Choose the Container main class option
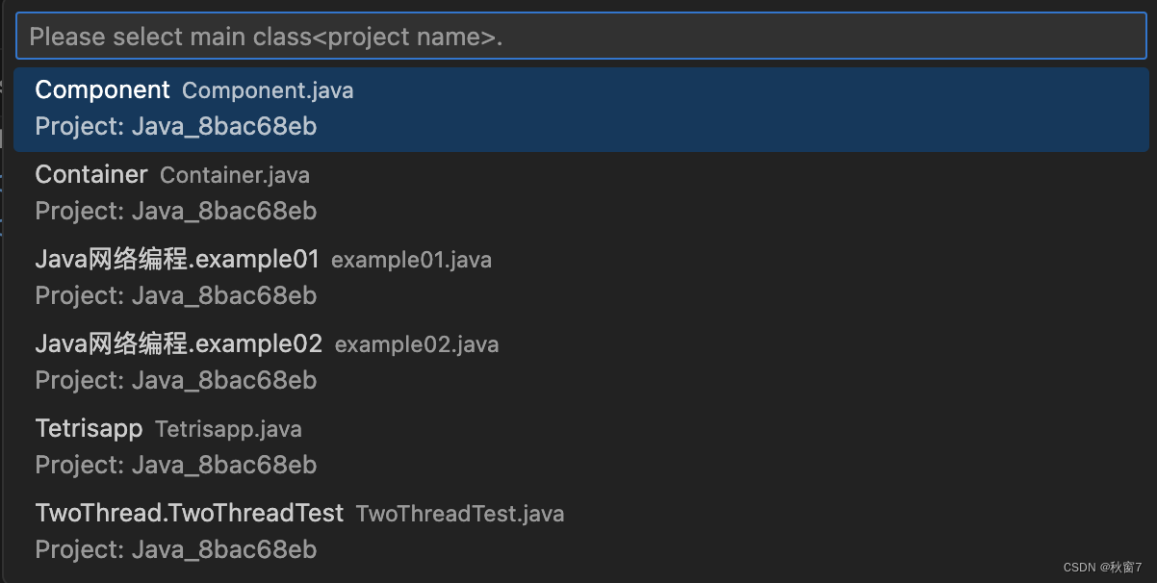The height and width of the screenshot is (583, 1157). (91, 175)
